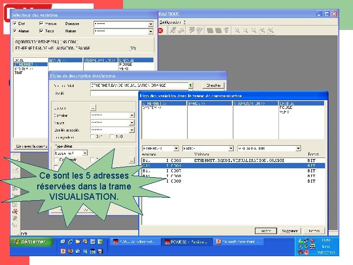Click the button left of Supprimer
The image size is (353, 265).
[x=266, y=231]
